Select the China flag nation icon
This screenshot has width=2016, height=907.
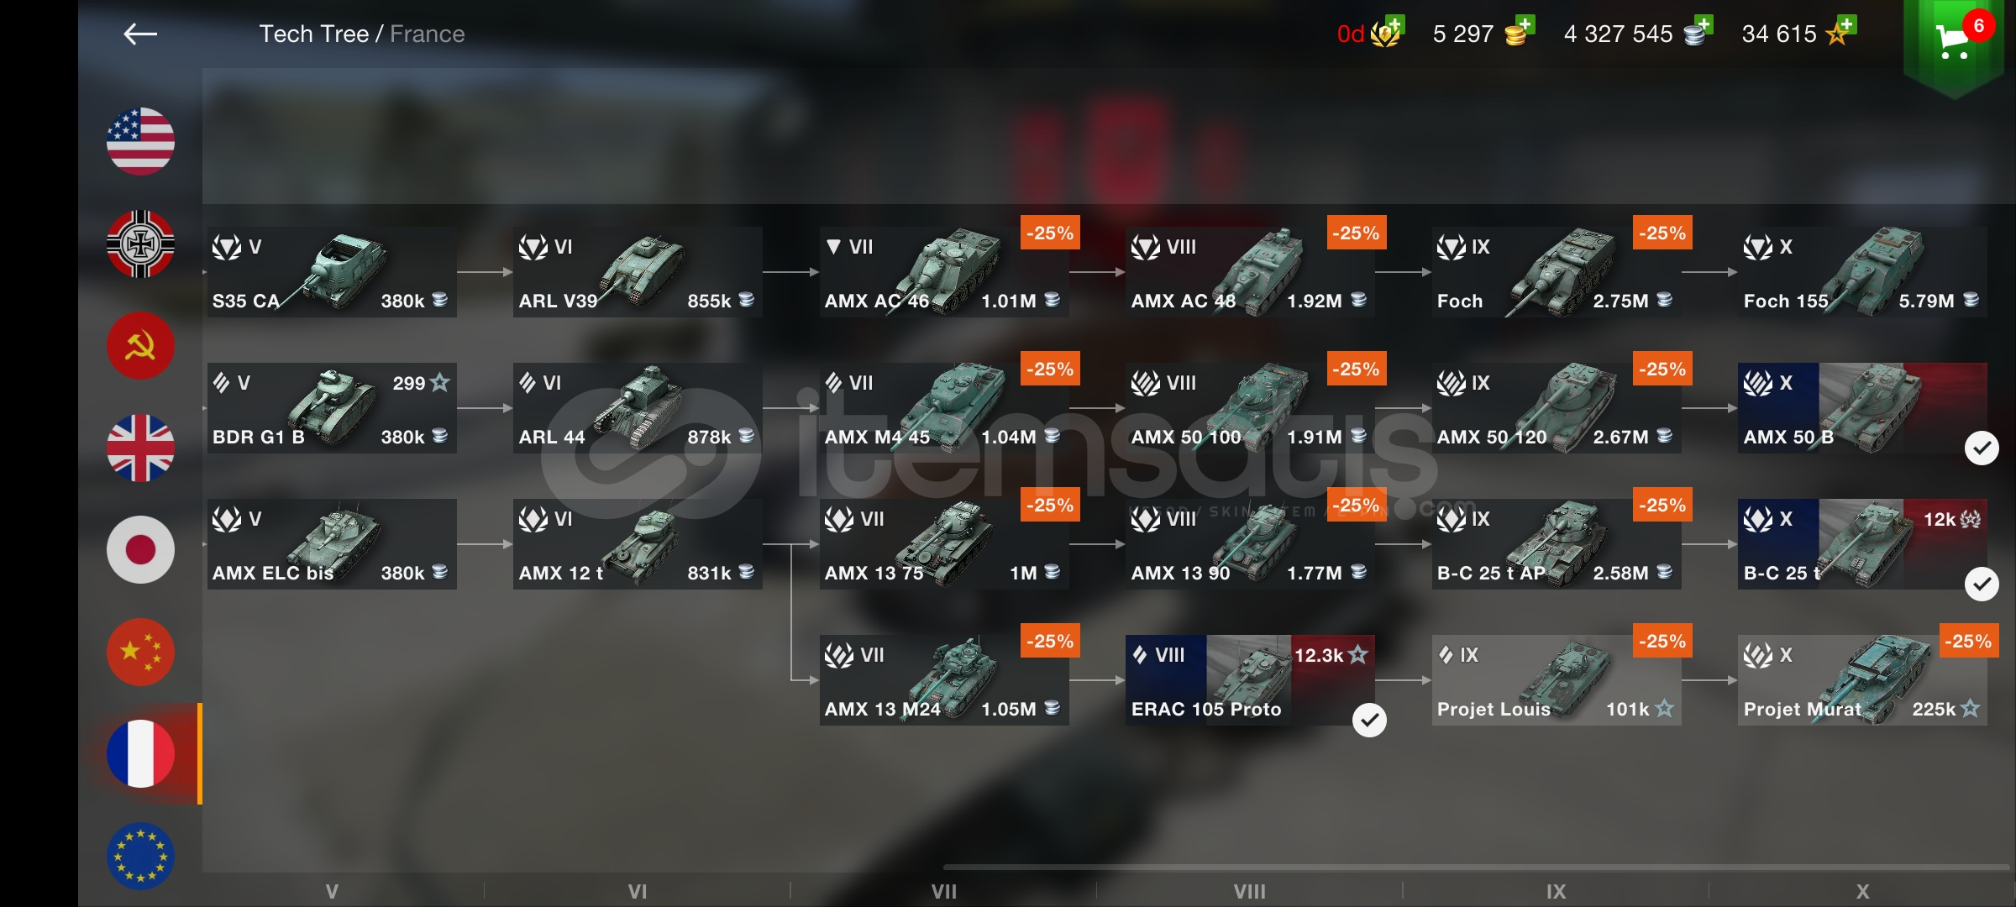tap(140, 652)
